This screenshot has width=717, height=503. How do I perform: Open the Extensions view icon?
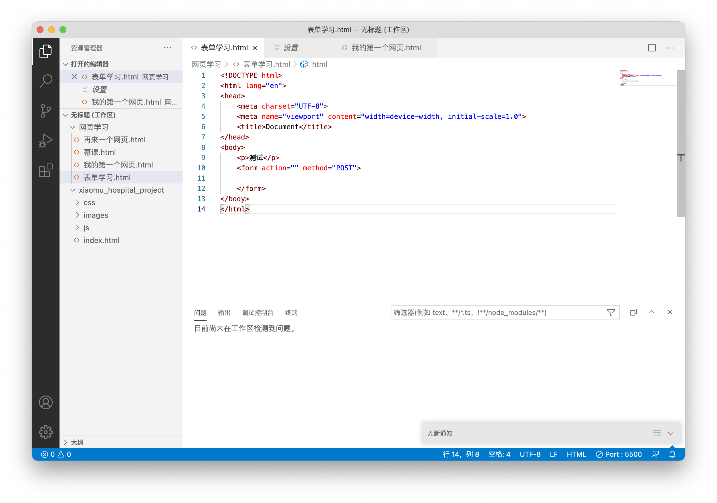[x=45, y=171]
